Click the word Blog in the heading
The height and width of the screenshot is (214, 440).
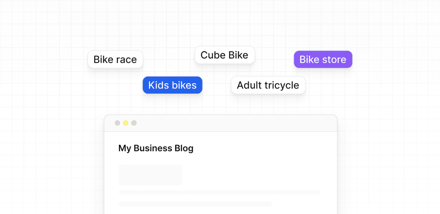(184, 148)
